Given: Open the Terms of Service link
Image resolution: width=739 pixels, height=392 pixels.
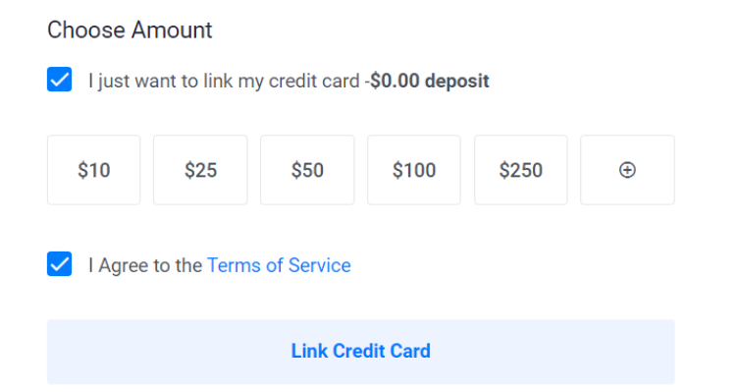Looking at the screenshot, I should click(x=279, y=265).
